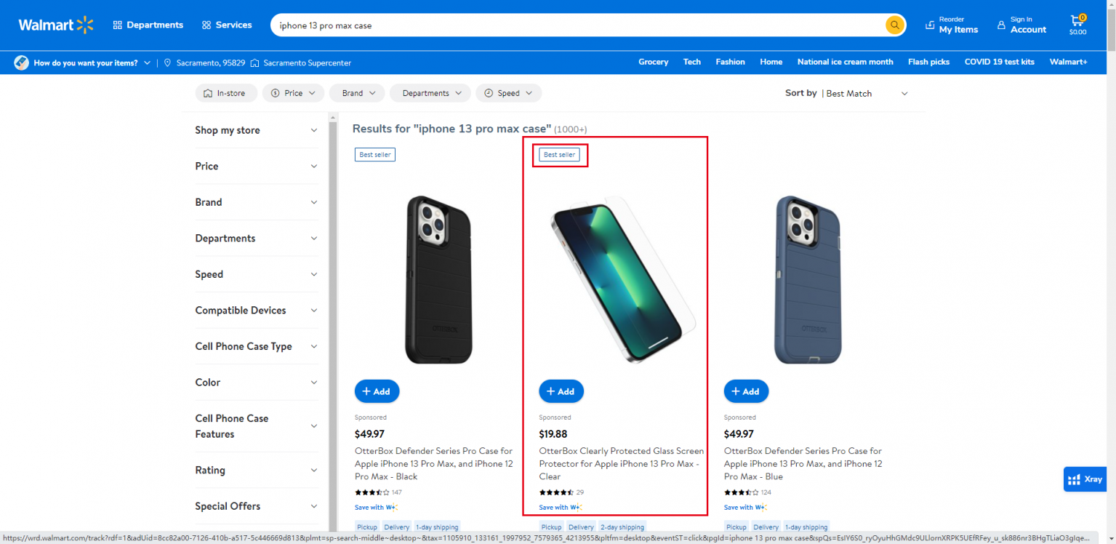Switch to the Tech navigation item
Viewport: 1116px width, 544px height.
[x=691, y=62]
